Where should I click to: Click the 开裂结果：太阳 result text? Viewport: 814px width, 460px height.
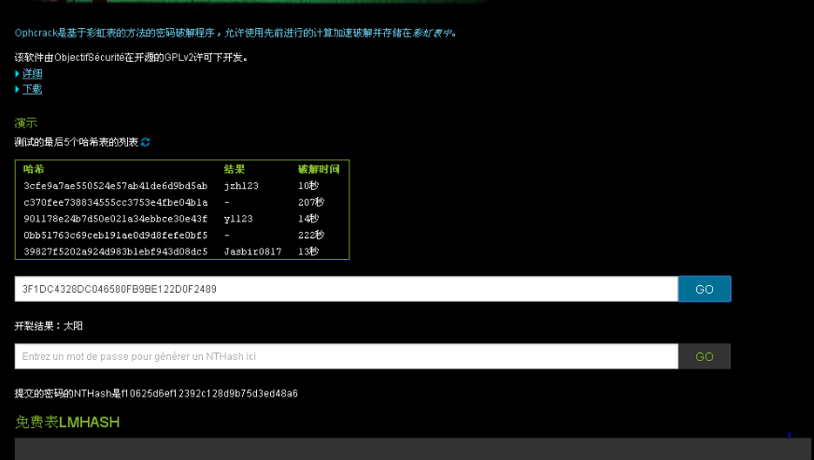[49, 326]
